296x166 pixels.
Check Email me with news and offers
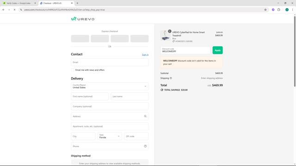point(73,70)
